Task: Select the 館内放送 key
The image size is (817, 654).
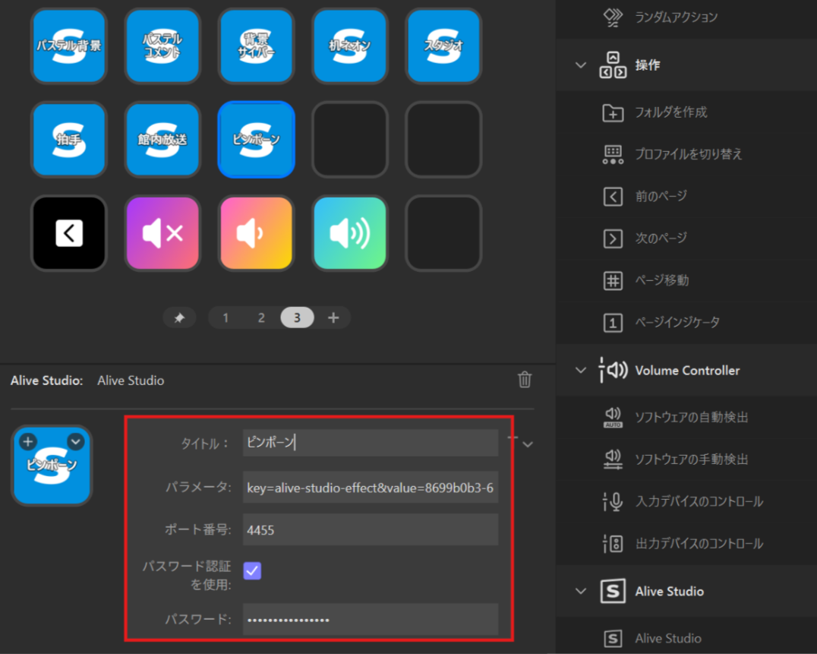Action: point(162,140)
